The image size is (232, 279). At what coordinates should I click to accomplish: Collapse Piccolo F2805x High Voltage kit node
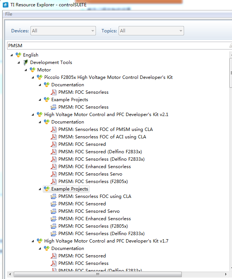tap(33, 77)
